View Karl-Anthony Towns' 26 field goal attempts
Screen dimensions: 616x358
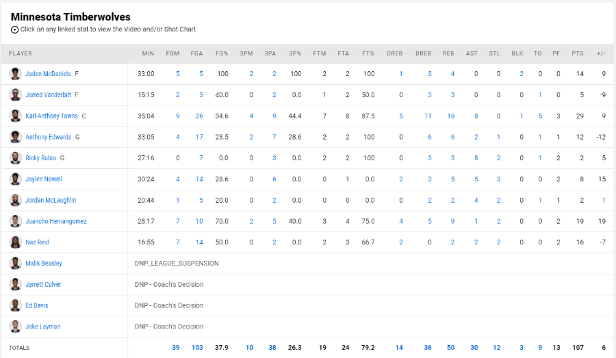[x=199, y=116]
